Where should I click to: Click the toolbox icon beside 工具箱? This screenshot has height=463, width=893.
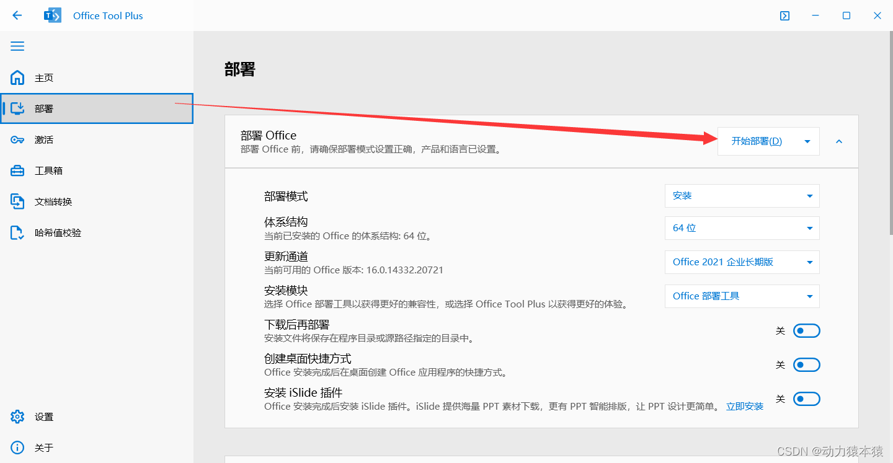tap(17, 170)
